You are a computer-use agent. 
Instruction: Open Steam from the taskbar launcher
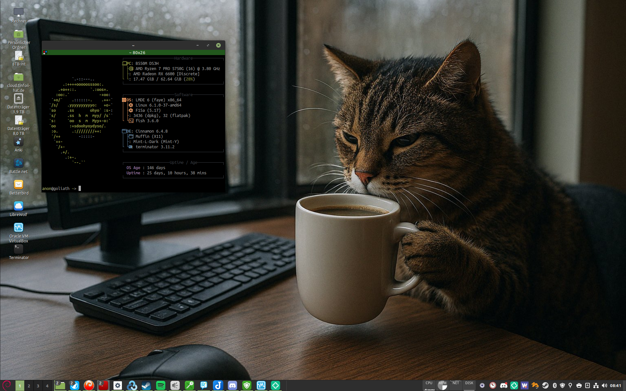[x=146, y=385]
